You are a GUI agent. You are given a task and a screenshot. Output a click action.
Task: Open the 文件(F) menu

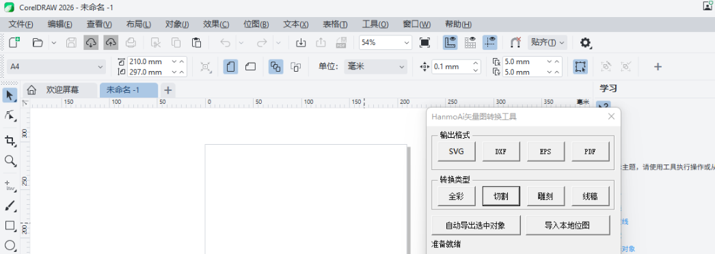21,24
